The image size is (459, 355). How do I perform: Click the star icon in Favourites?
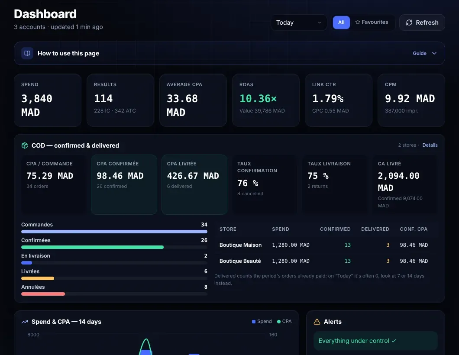(357, 22)
